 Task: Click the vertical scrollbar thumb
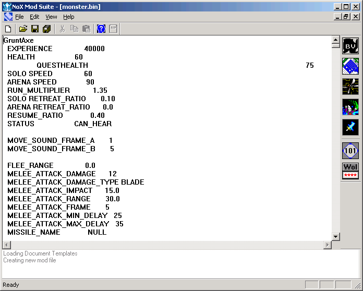click(x=336, y=45)
